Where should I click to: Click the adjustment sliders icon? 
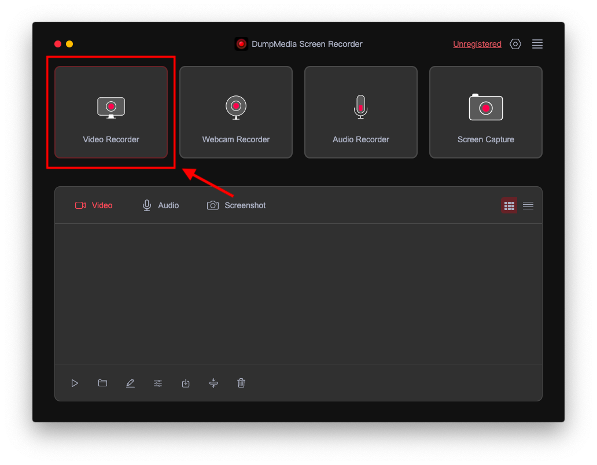[x=158, y=383]
